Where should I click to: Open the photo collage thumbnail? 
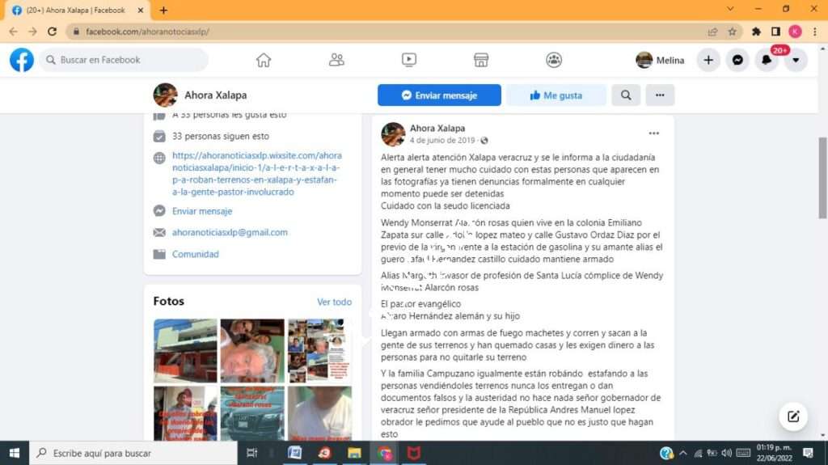[x=319, y=350]
